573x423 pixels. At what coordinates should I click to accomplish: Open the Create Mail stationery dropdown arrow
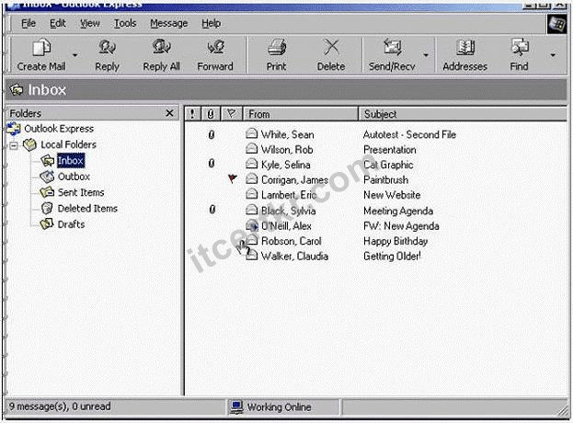tap(74, 55)
